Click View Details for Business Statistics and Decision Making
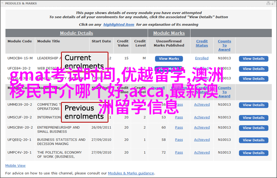Screen dimensions: 277x178 [253, 140]
